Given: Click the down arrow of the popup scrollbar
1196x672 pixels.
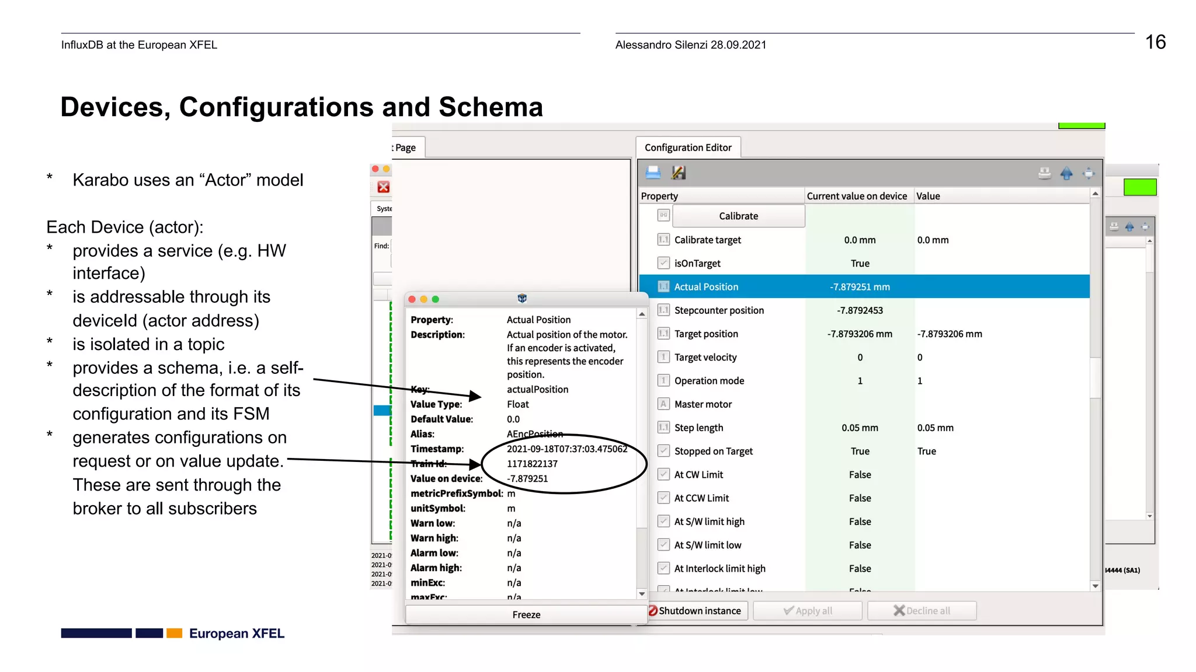Looking at the screenshot, I should [x=642, y=594].
